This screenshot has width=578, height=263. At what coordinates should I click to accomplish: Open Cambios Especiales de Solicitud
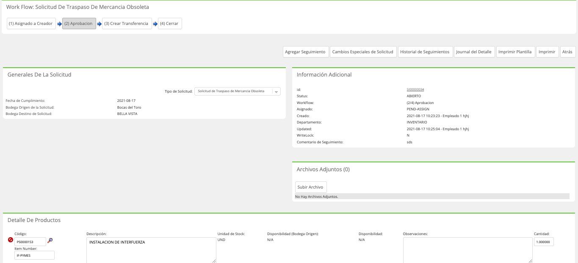pos(363,52)
